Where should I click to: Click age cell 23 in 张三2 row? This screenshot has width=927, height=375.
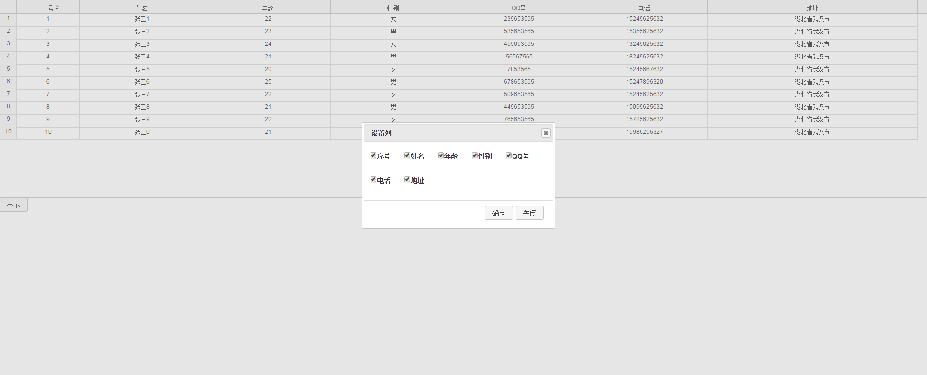[x=268, y=31]
